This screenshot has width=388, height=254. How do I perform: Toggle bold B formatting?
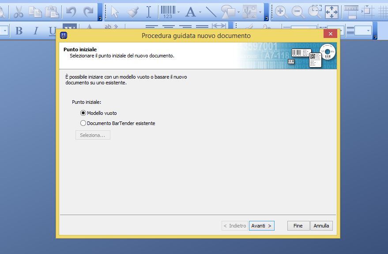[19, 31]
